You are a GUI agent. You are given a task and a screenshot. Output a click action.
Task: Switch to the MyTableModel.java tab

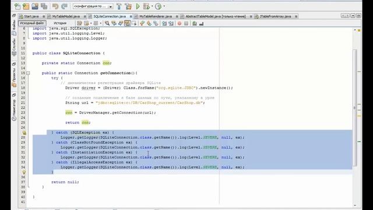66,16
